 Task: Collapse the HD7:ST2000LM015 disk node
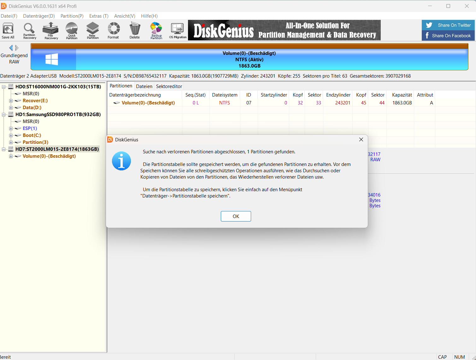click(x=3, y=149)
